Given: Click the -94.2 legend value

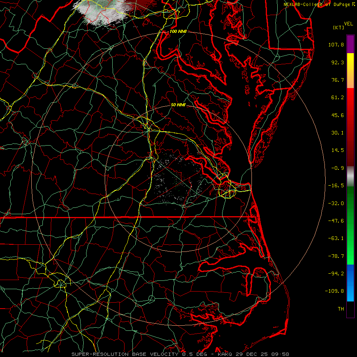Looking at the screenshot, I should tap(336, 273).
